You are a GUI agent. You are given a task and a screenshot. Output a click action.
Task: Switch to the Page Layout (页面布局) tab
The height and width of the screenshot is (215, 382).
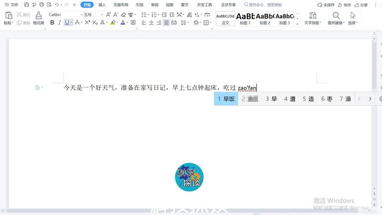tap(121, 5)
